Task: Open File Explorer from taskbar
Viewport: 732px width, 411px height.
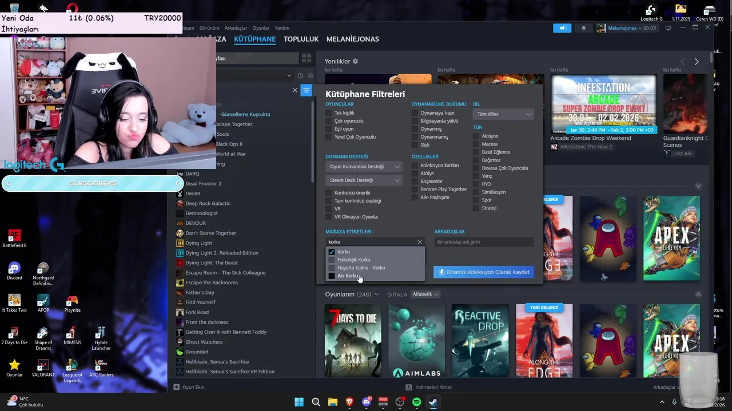Action: click(x=332, y=402)
